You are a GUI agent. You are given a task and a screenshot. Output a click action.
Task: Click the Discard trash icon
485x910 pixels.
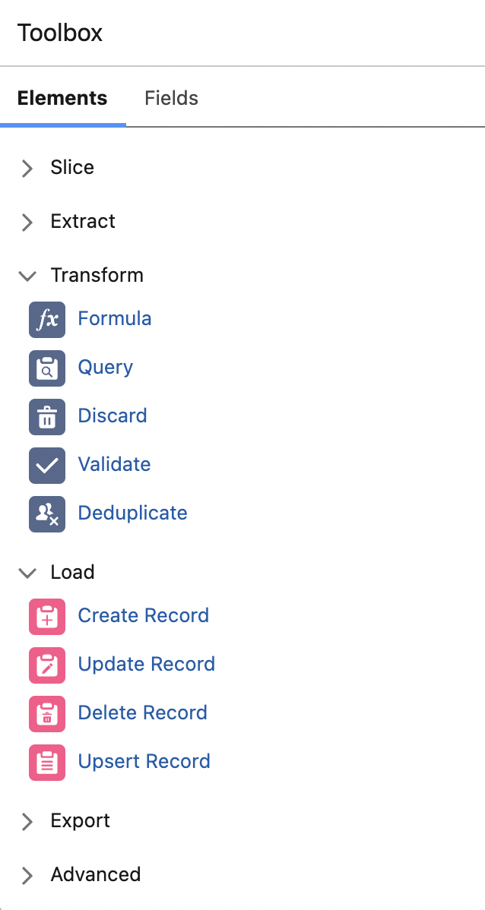[47, 417]
